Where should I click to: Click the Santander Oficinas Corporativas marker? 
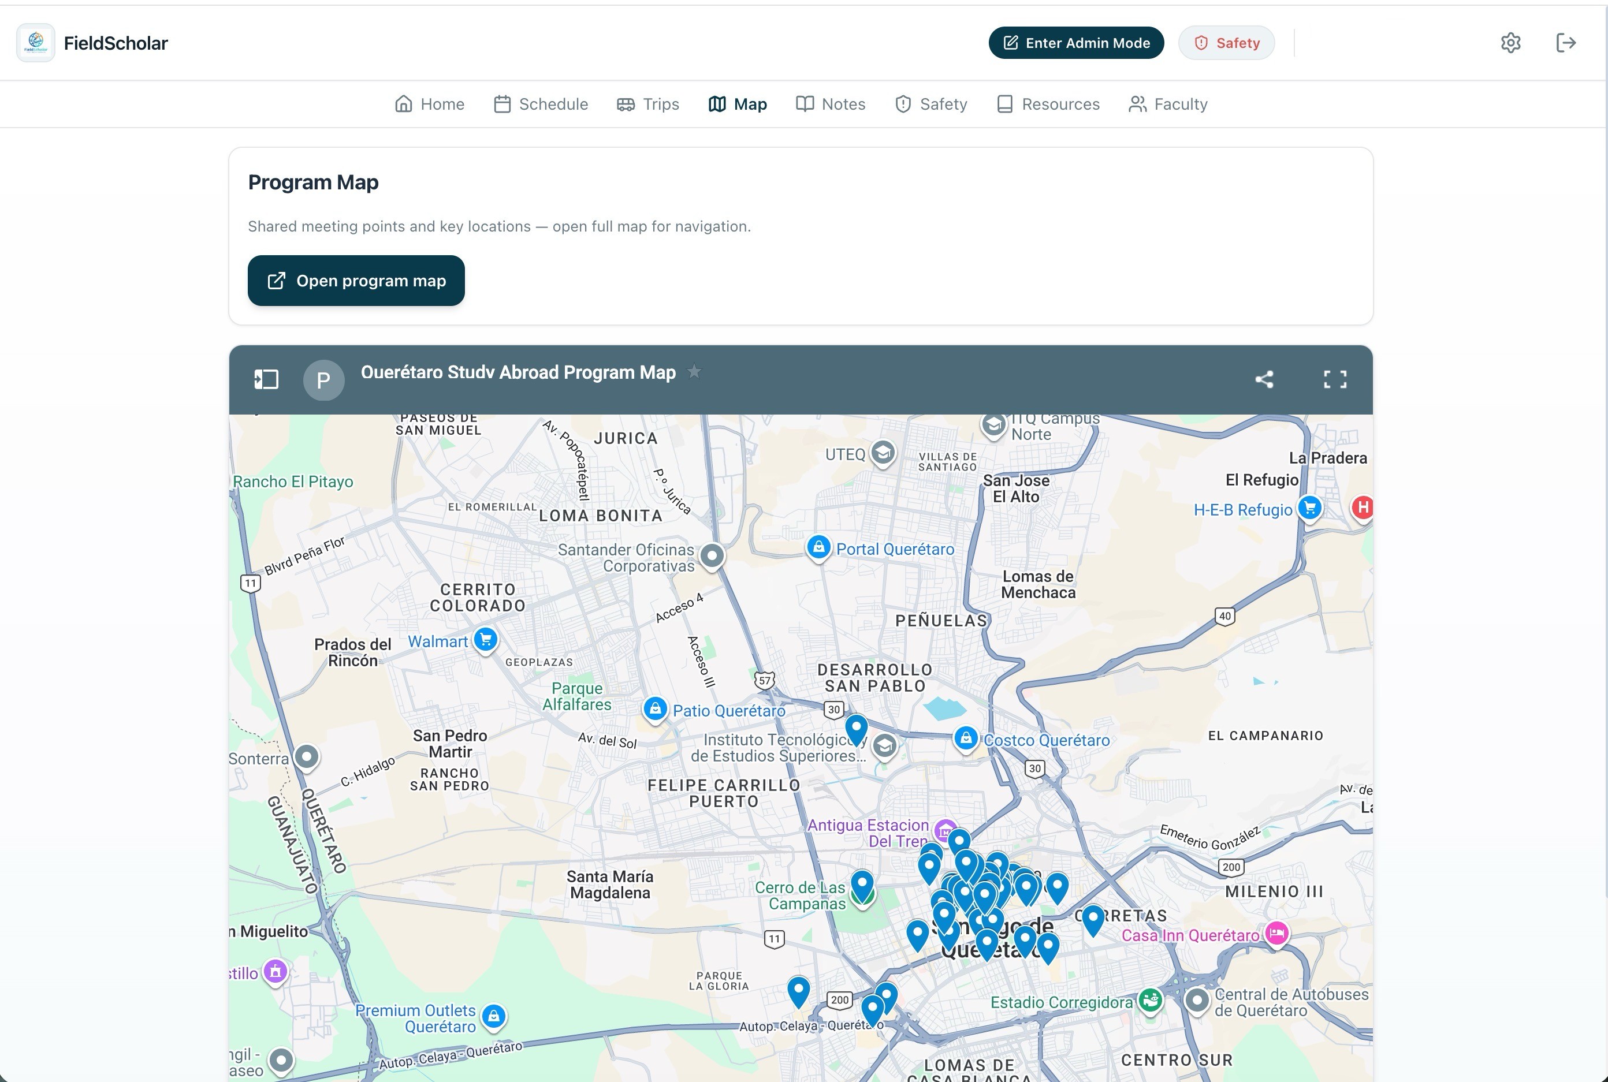[712, 555]
